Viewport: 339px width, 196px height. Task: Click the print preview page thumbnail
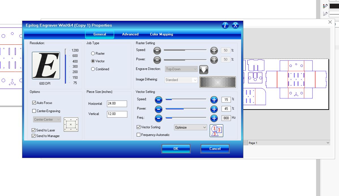point(286,84)
